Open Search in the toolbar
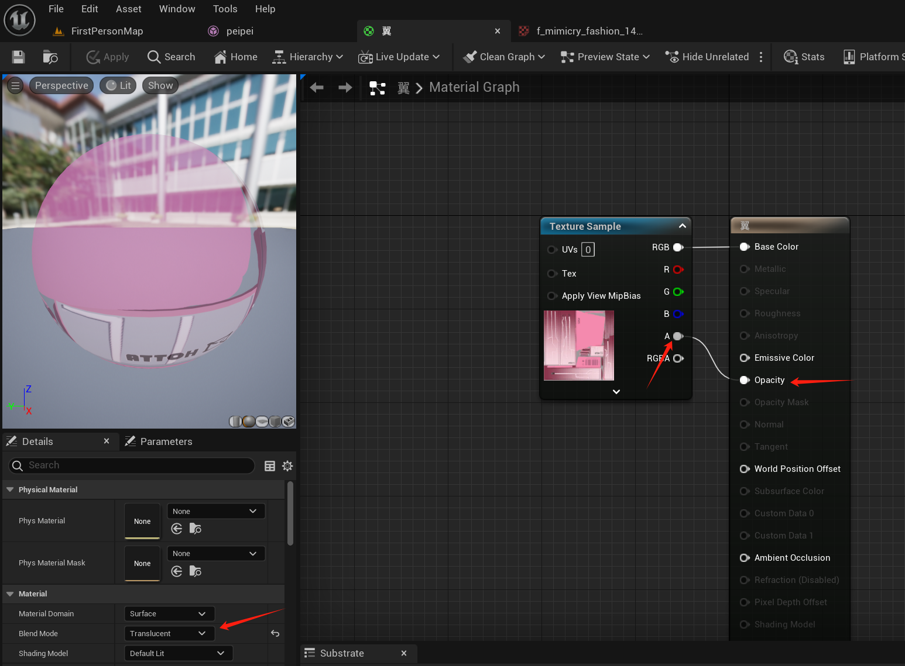 click(171, 57)
